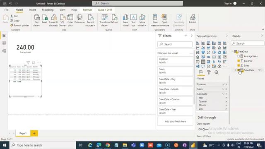Open the Format ribbon tab
The height and width of the screenshot is (149, 265).
click(x=87, y=10)
